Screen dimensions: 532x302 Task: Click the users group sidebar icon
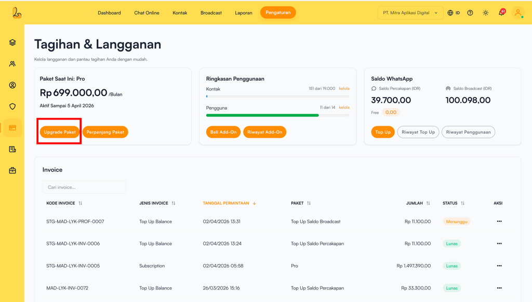point(12,64)
